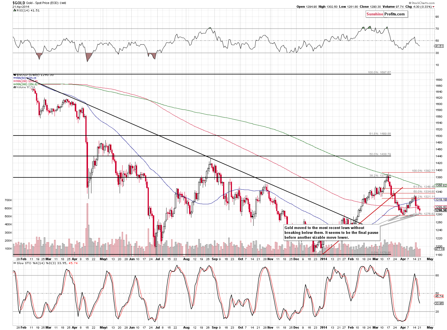447x330 pixels.
Task: Click the red down arrow after Chg value
Action: click(x=433, y=7)
